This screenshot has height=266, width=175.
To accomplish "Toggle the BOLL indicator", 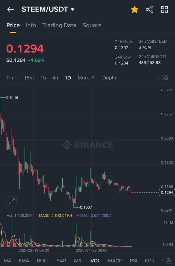I will [43, 261].
